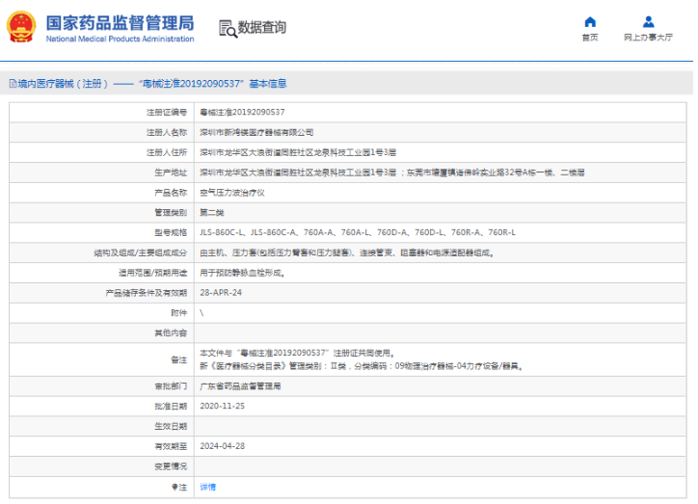Click the document icon before 境内医疗器械
Image resolution: width=698 pixels, height=504 pixels.
[x=13, y=83]
